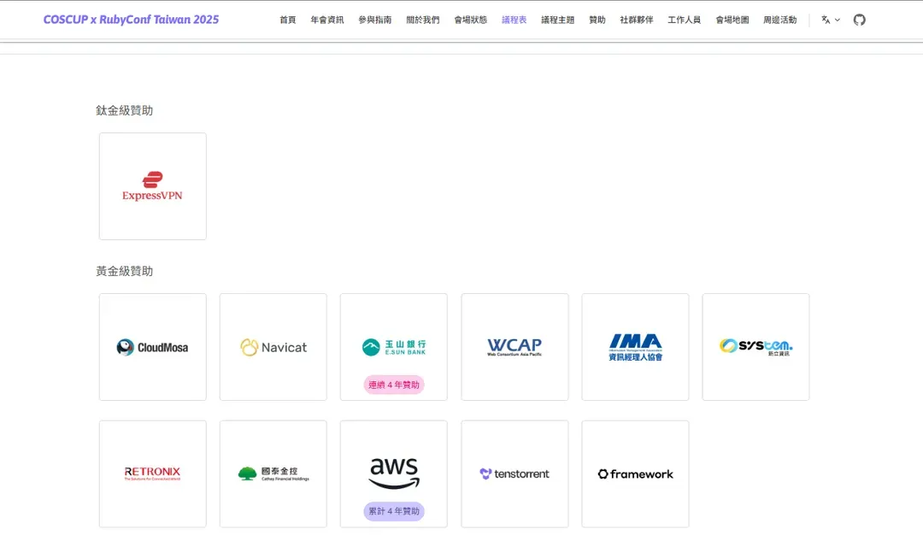Go to the 首頁 home menu item
This screenshot has width=923, height=547.
pos(287,20)
